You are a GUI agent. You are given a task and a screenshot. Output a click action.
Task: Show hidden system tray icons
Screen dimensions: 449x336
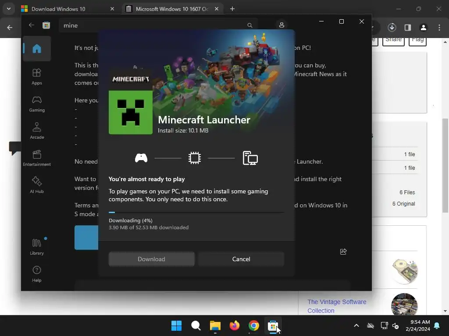click(356, 325)
